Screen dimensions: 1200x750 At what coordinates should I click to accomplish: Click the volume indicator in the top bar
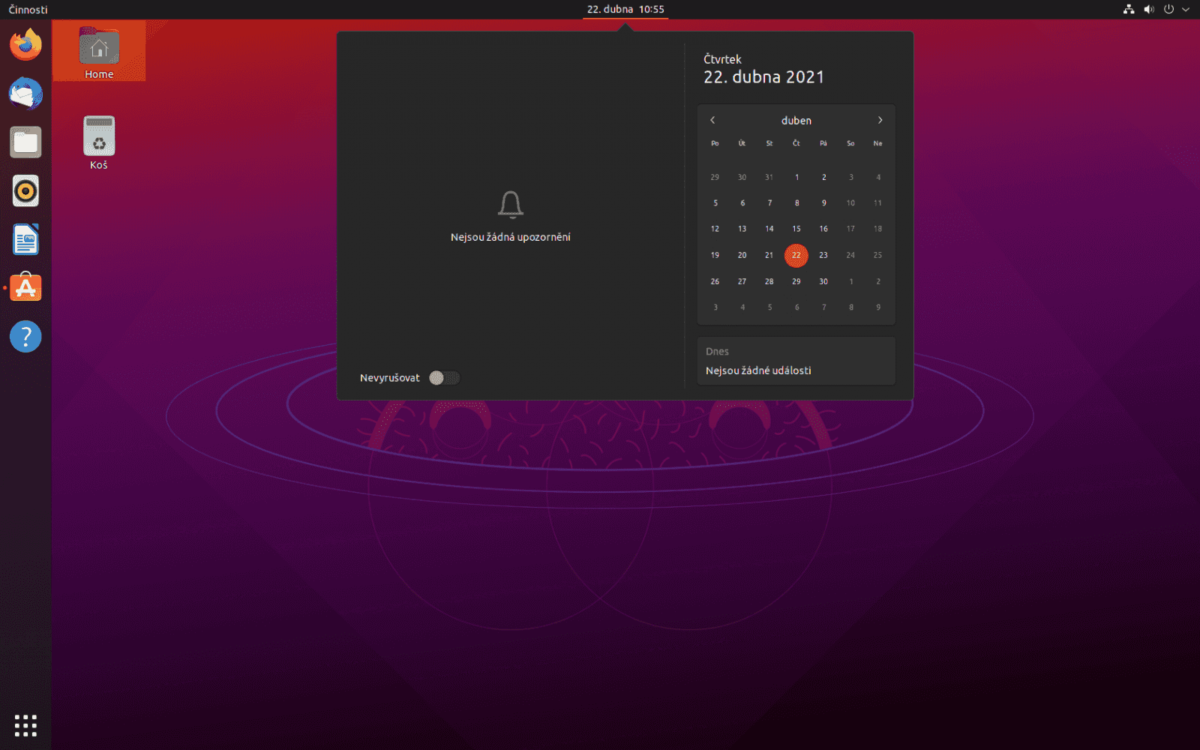pyautogui.click(x=1148, y=10)
